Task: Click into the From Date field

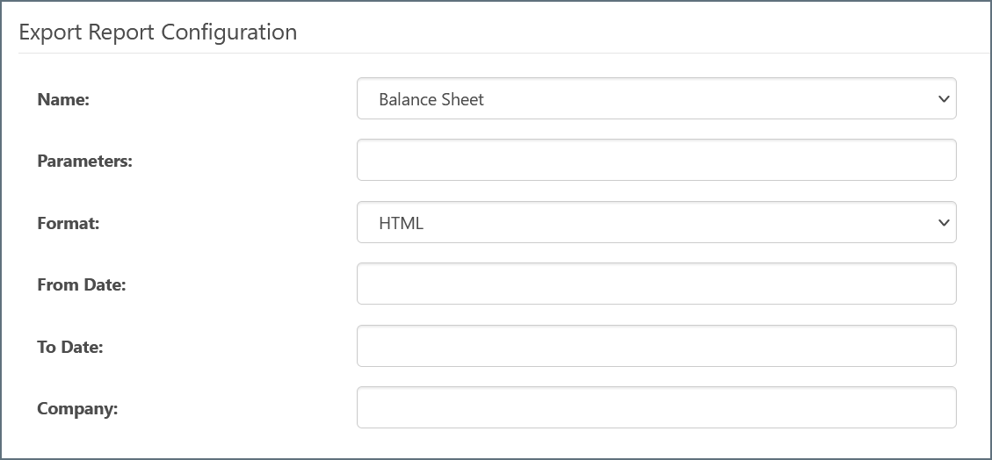Action: point(655,284)
